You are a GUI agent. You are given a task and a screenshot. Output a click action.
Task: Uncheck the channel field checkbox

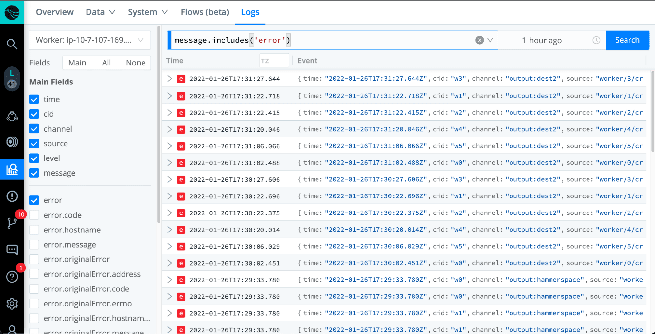(34, 129)
